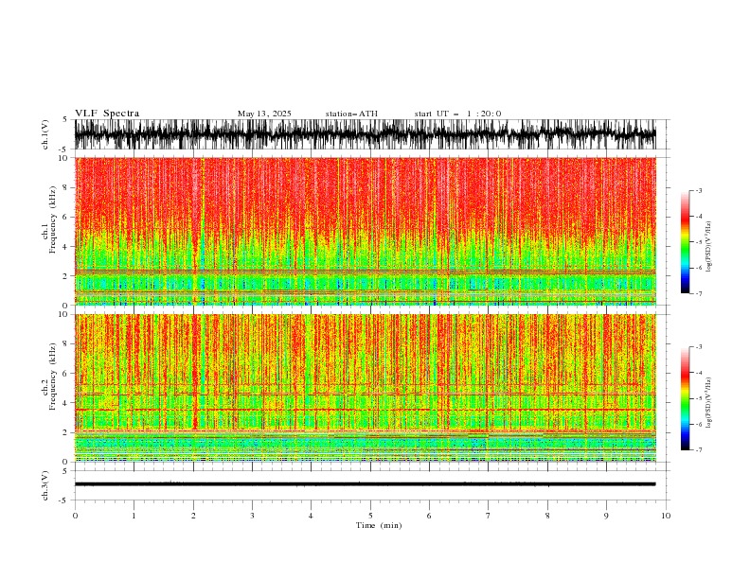
Task: Click the time axis tick label "5"
Action: pyautogui.click(x=370, y=516)
